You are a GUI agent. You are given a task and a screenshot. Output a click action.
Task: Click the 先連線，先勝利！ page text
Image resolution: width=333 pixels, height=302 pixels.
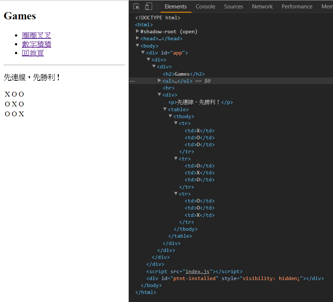tap(32, 77)
